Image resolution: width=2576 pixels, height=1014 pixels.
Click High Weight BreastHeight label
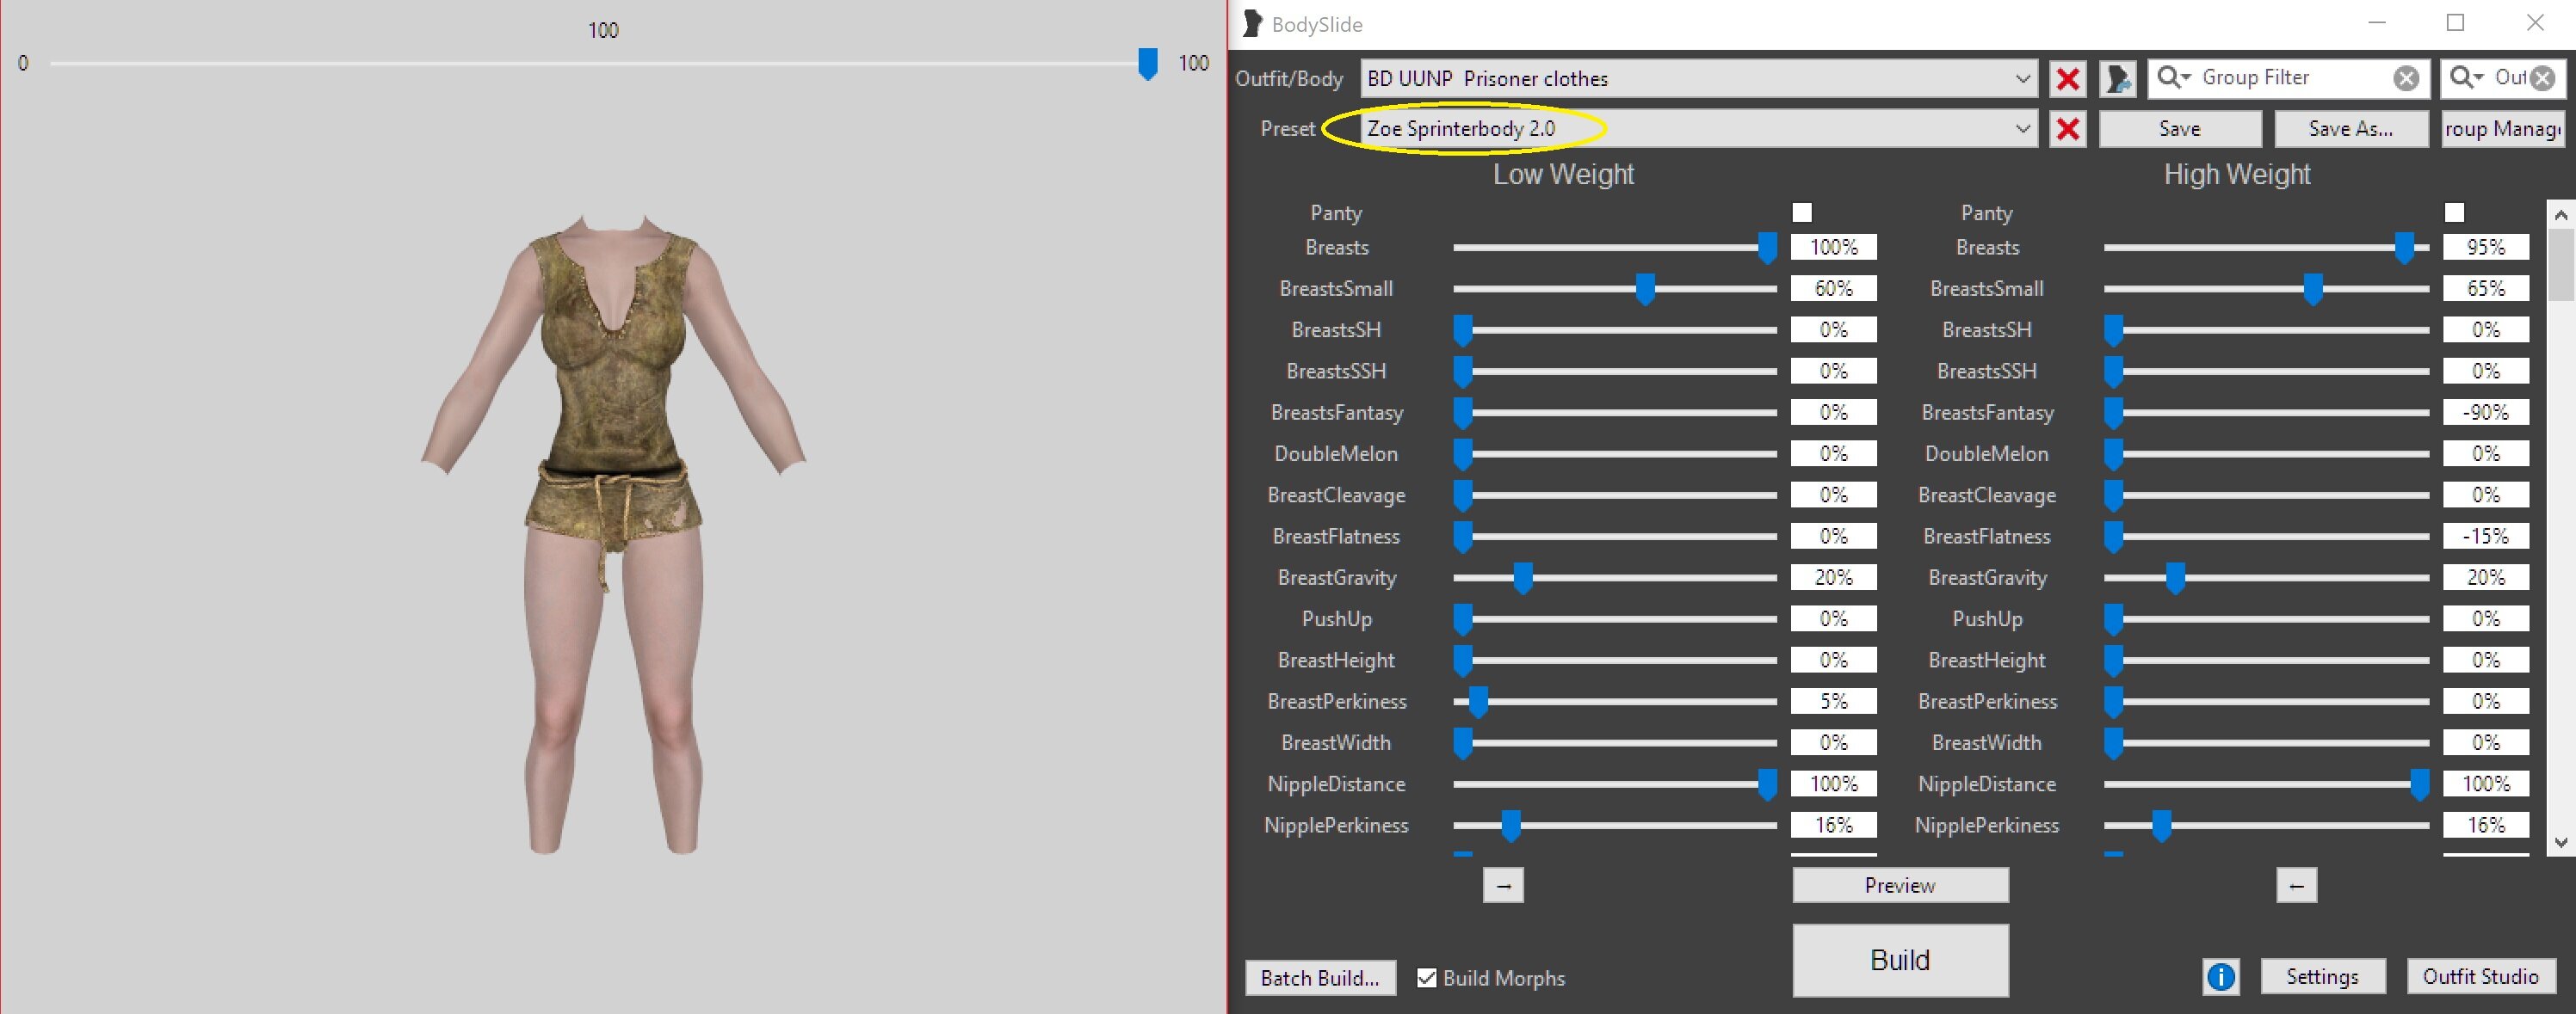(1987, 661)
